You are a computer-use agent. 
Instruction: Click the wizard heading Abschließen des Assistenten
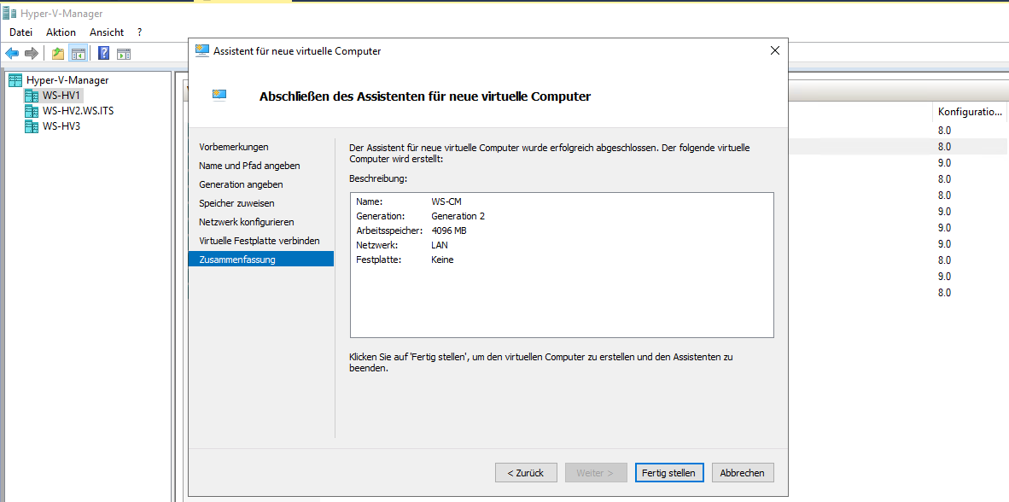pyautogui.click(x=425, y=96)
